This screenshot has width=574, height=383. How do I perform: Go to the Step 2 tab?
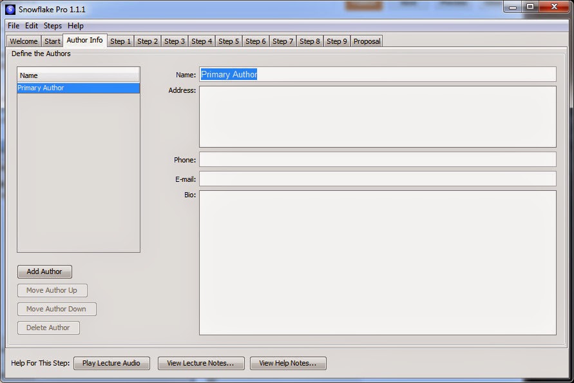coord(148,41)
